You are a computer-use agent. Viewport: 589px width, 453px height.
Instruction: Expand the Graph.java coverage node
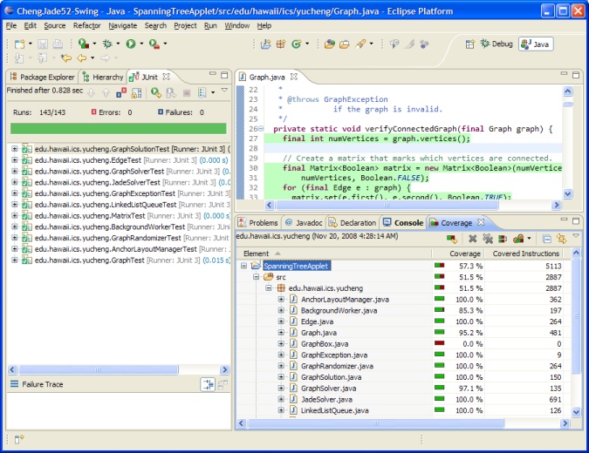[x=281, y=333]
